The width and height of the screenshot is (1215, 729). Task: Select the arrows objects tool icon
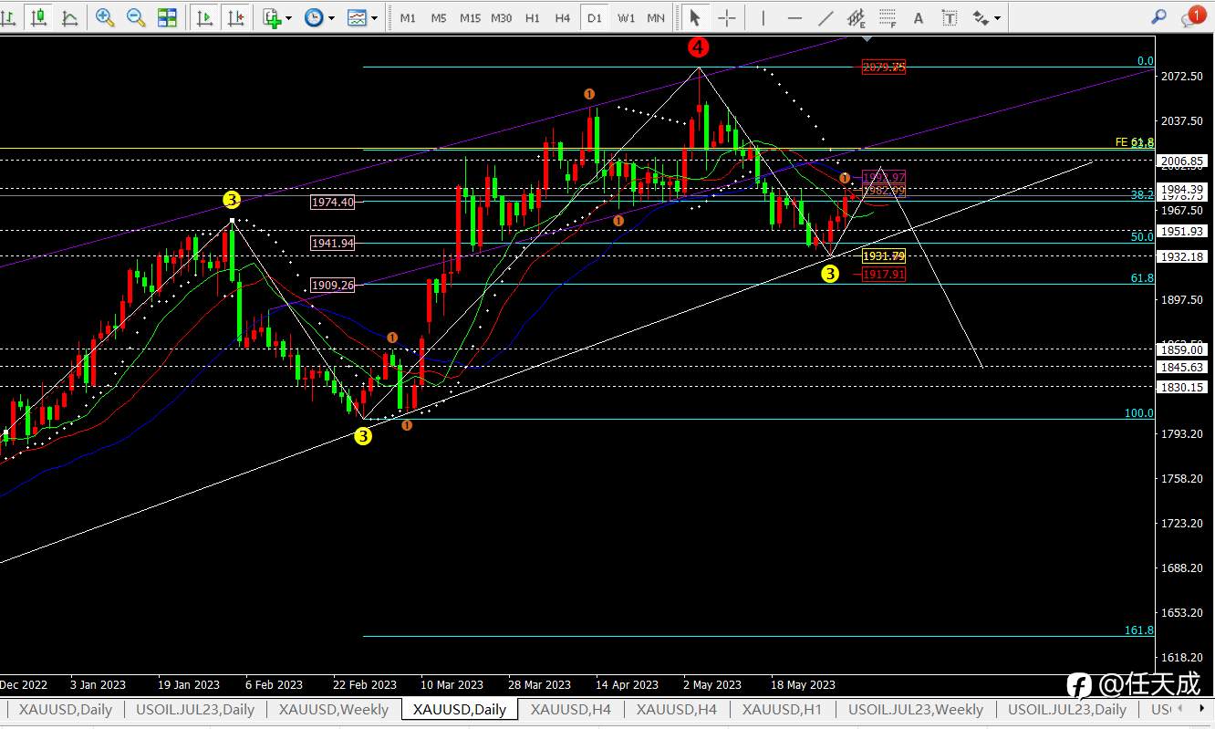point(981,17)
